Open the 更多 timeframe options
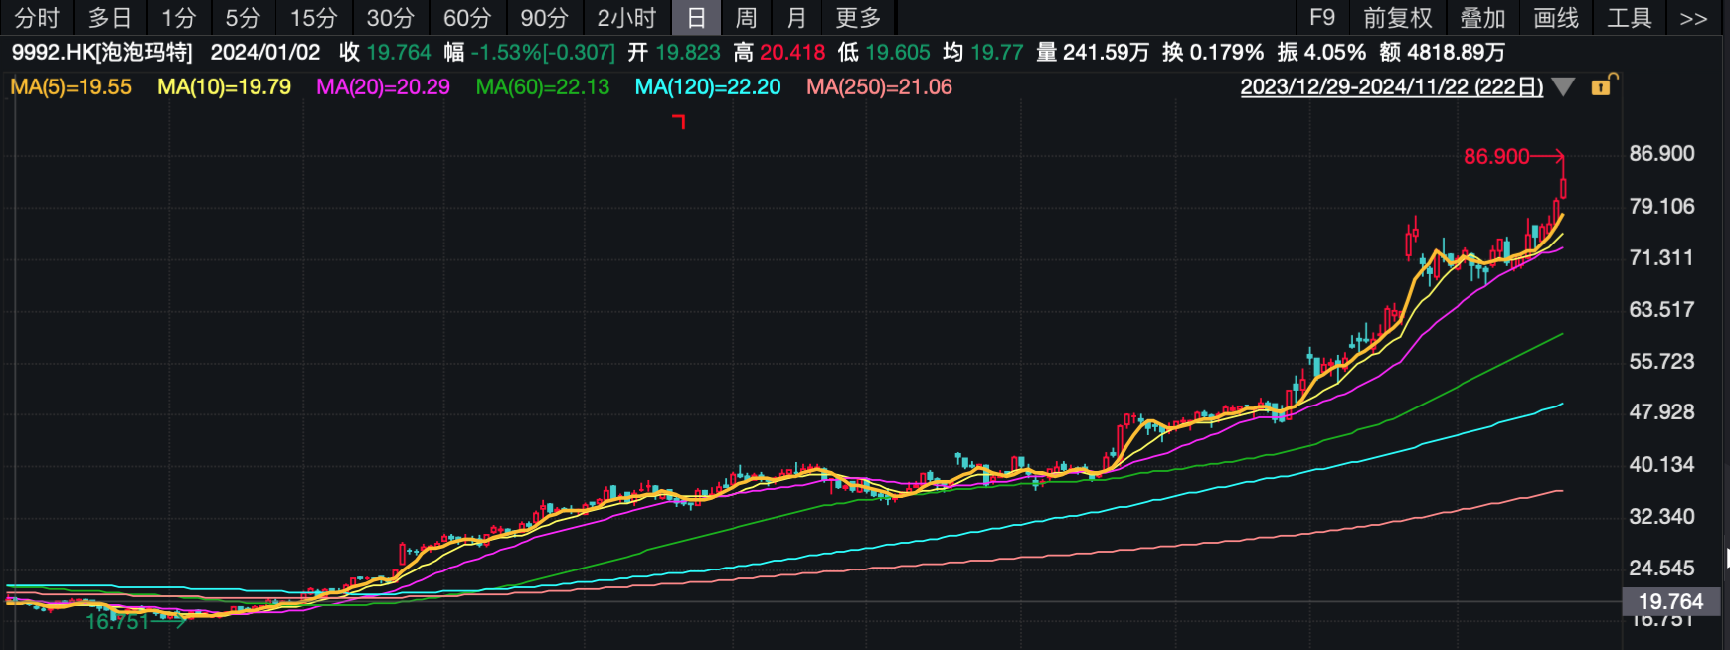The width and height of the screenshot is (1730, 650). click(858, 18)
